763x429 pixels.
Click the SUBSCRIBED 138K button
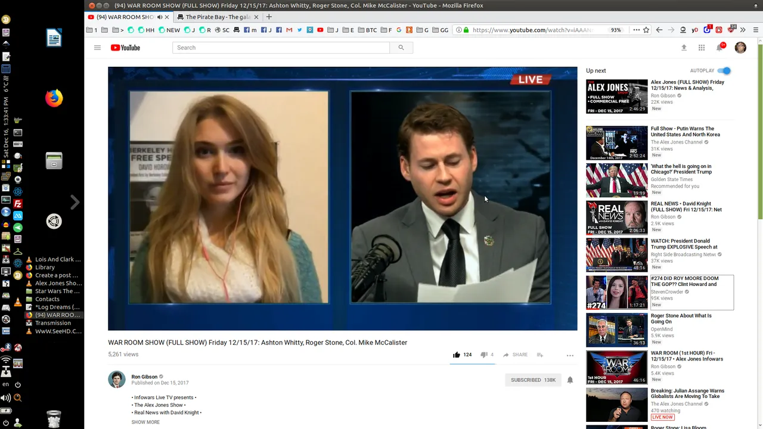[533, 380]
